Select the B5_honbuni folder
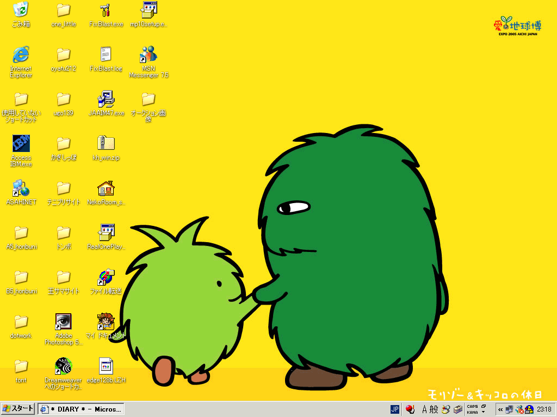Viewport: 557px width, 417px height. coord(21,282)
